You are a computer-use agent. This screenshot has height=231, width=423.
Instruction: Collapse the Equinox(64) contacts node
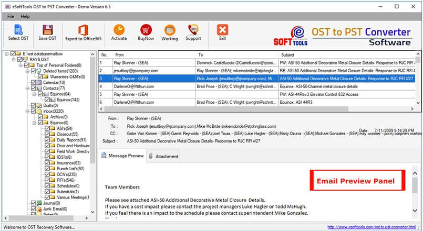(34, 94)
